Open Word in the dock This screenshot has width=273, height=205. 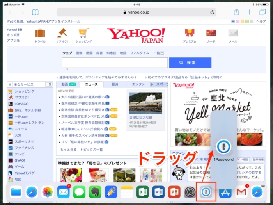point(158,192)
